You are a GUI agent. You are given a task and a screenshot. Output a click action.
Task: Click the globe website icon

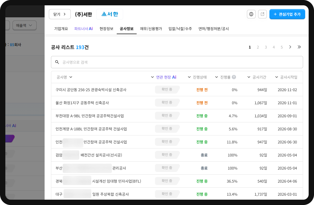251,14
